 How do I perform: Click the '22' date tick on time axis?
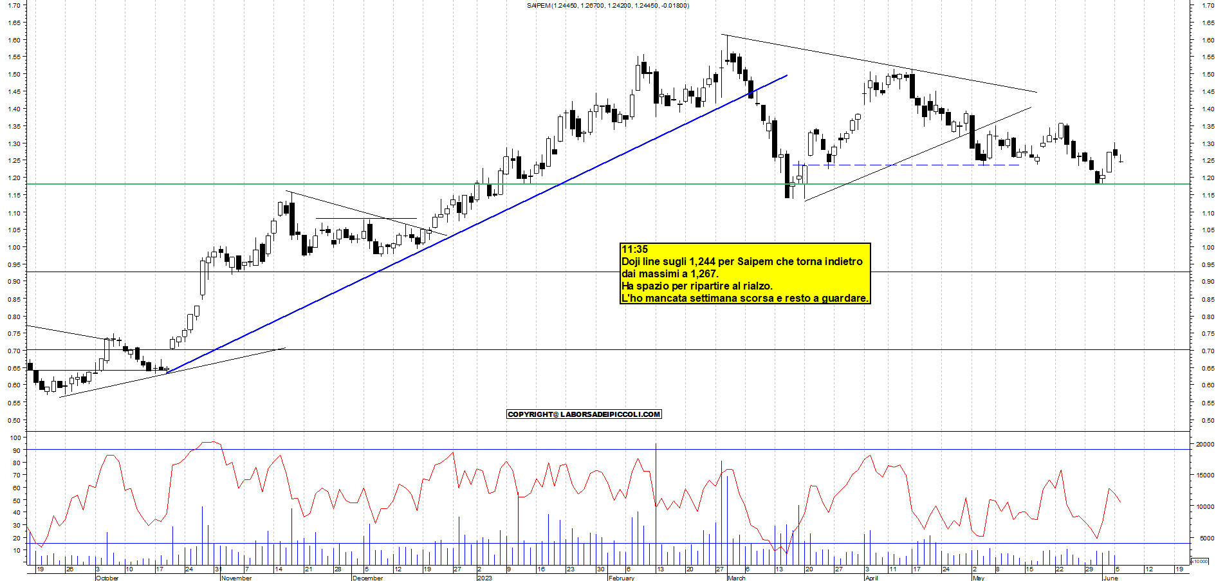(x=1060, y=569)
